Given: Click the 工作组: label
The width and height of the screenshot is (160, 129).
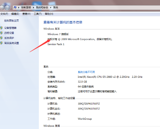Looking at the screenshot, I should 51,119.
